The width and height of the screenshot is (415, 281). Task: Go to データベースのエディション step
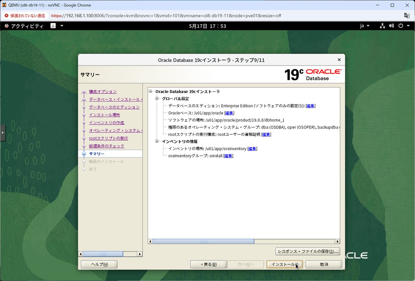coord(114,107)
